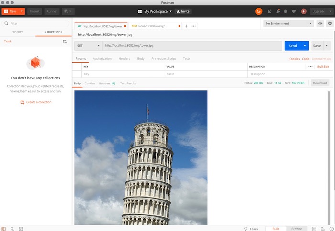
Task: Click the New button
Action: [11, 11]
